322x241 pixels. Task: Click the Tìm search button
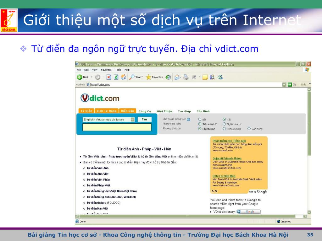click(x=144, y=120)
